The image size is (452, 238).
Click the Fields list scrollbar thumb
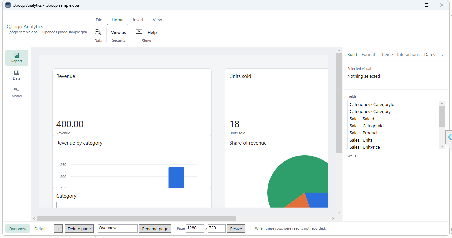pyautogui.click(x=442, y=116)
